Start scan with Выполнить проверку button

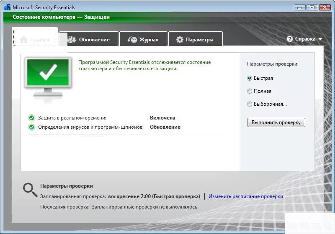point(276,122)
